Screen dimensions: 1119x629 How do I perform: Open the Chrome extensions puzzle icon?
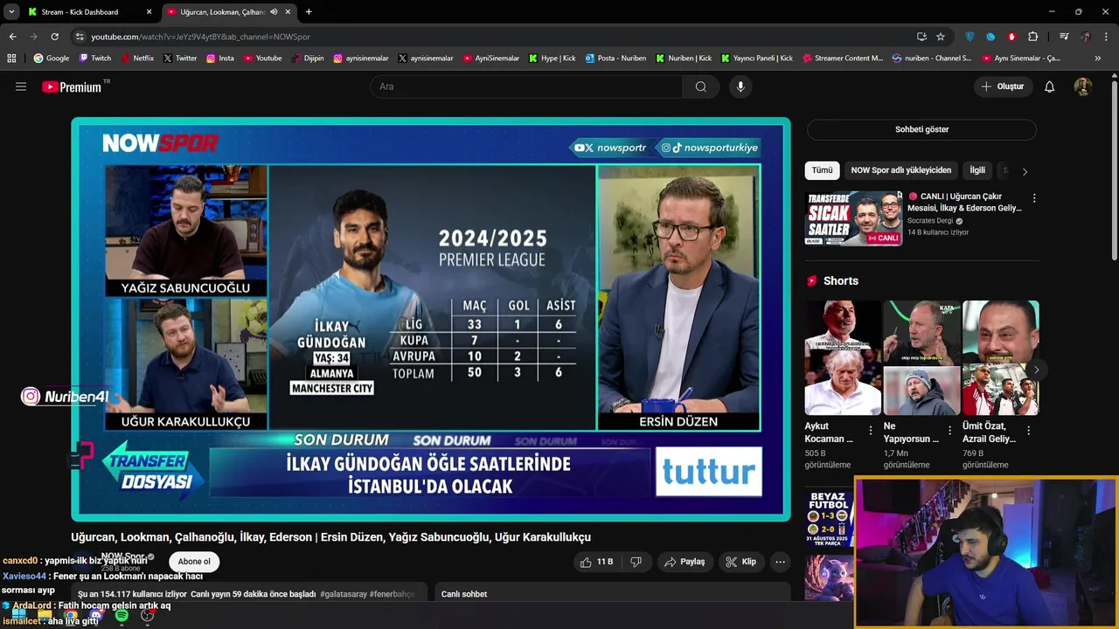(x=1032, y=37)
